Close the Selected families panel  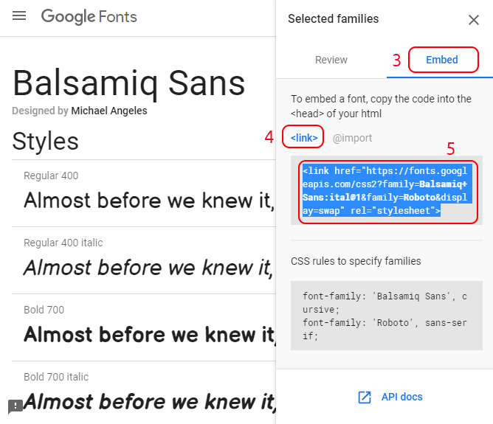pos(474,20)
